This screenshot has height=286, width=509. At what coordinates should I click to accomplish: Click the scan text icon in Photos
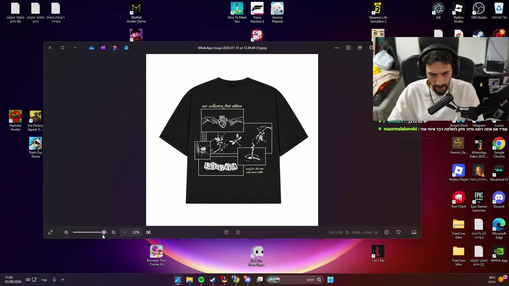point(226,232)
